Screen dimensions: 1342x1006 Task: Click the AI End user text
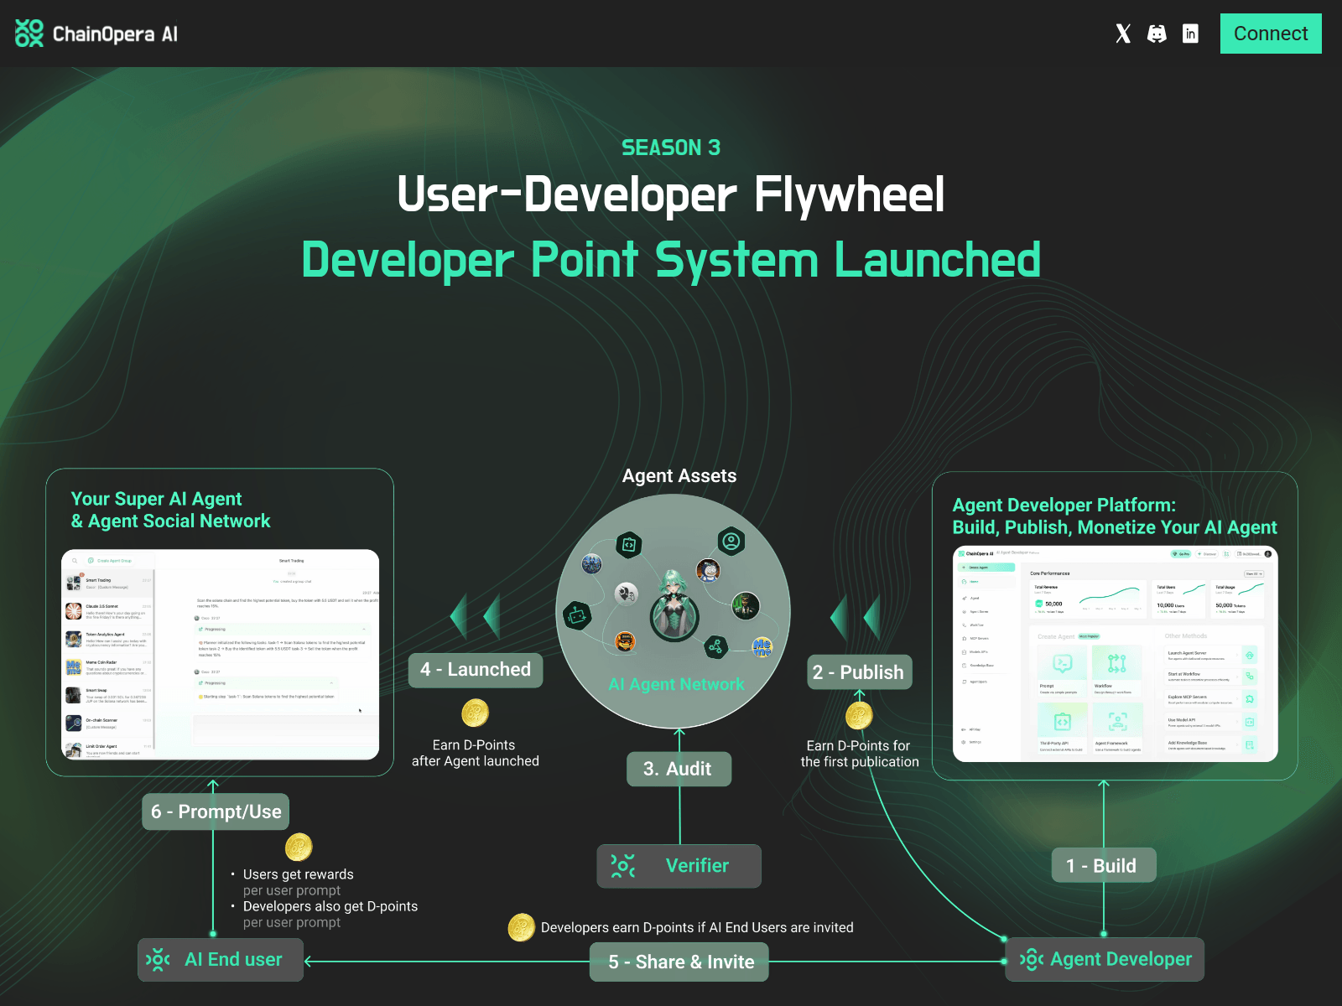point(233,960)
